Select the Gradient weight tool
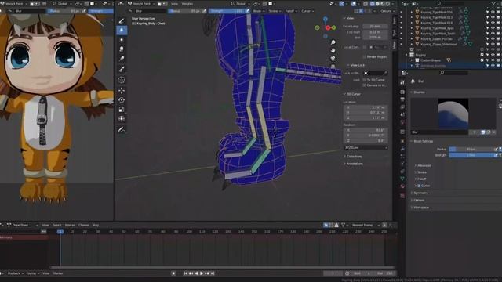The width and height of the screenshot is (502, 282). (122, 59)
